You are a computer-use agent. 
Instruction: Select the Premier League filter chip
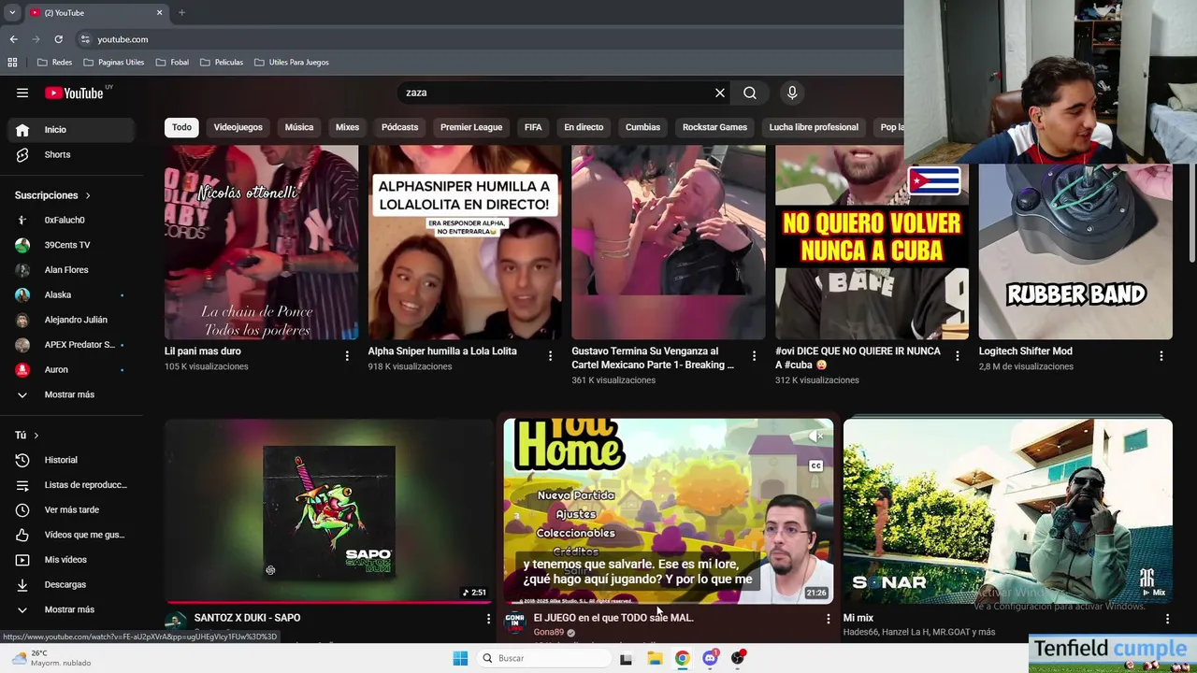tap(471, 127)
